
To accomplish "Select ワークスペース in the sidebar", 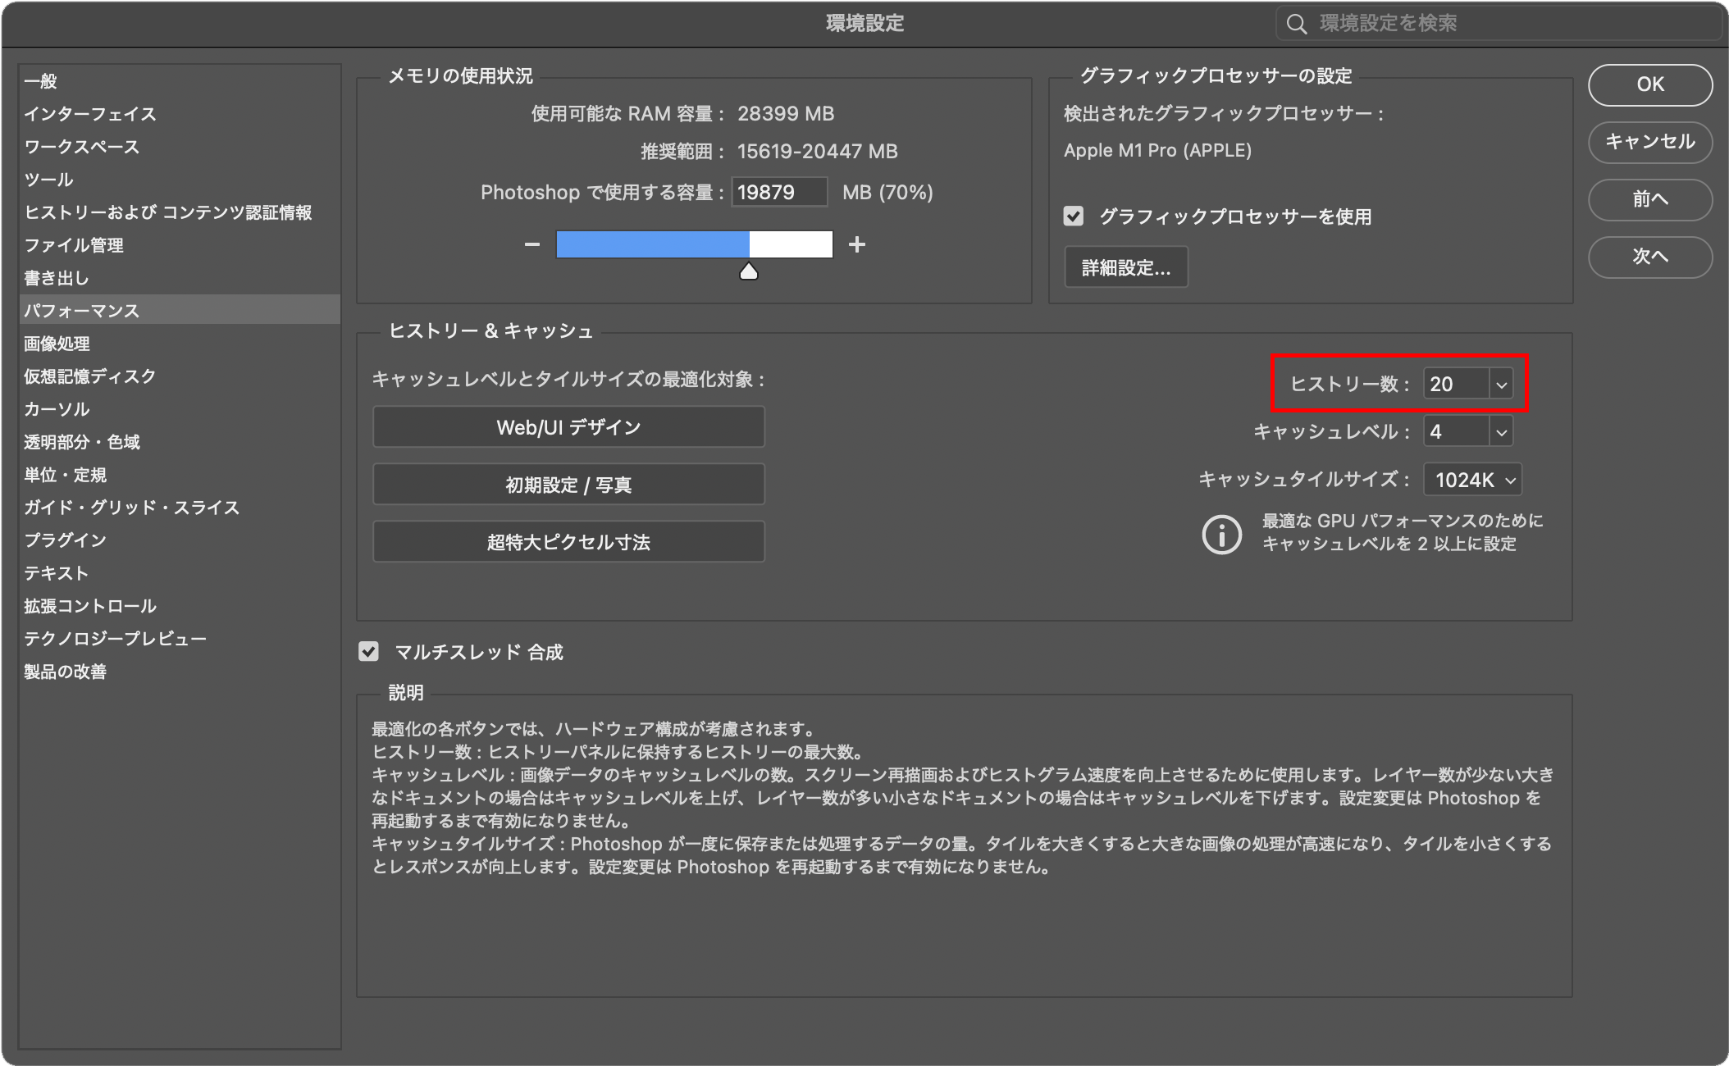I will click(179, 147).
